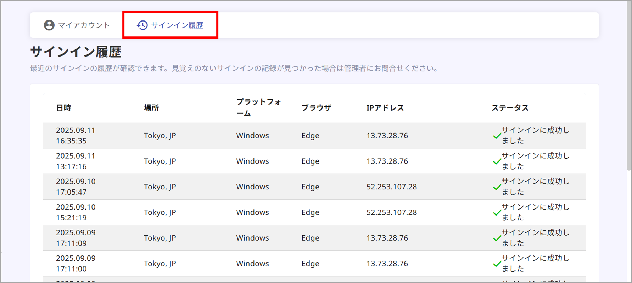
Task: Select the date 2025.09.11 13:17:16
Action: tap(76, 161)
